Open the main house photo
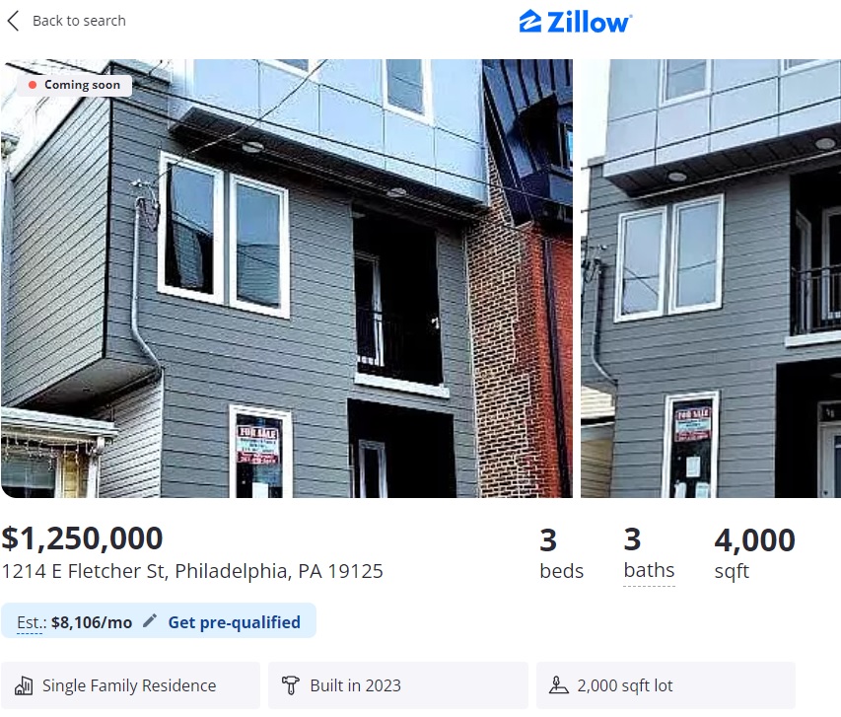This screenshot has height=717, width=841. [x=287, y=278]
